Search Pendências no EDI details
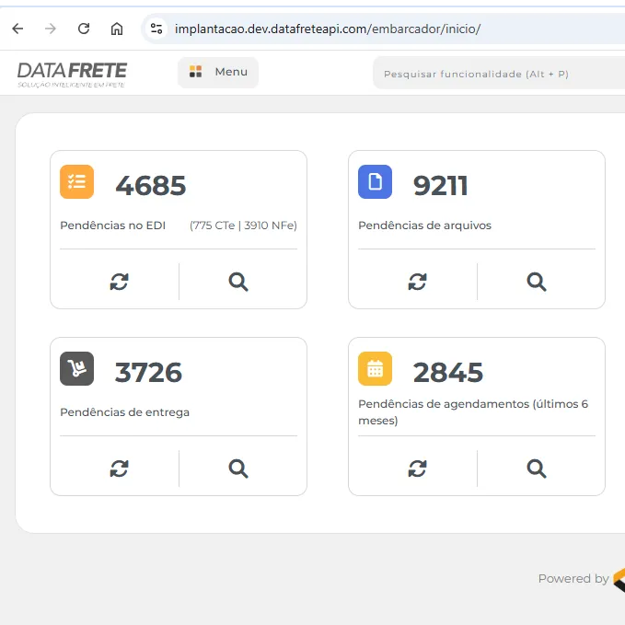The image size is (625, 625). (238, 282)
